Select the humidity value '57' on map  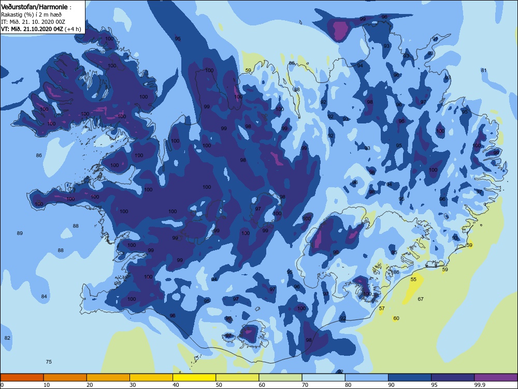point(382,308)
